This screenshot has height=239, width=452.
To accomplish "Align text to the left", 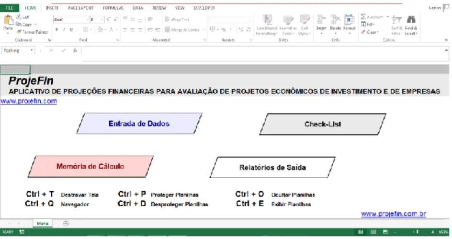I will click(x=125, y=29).
